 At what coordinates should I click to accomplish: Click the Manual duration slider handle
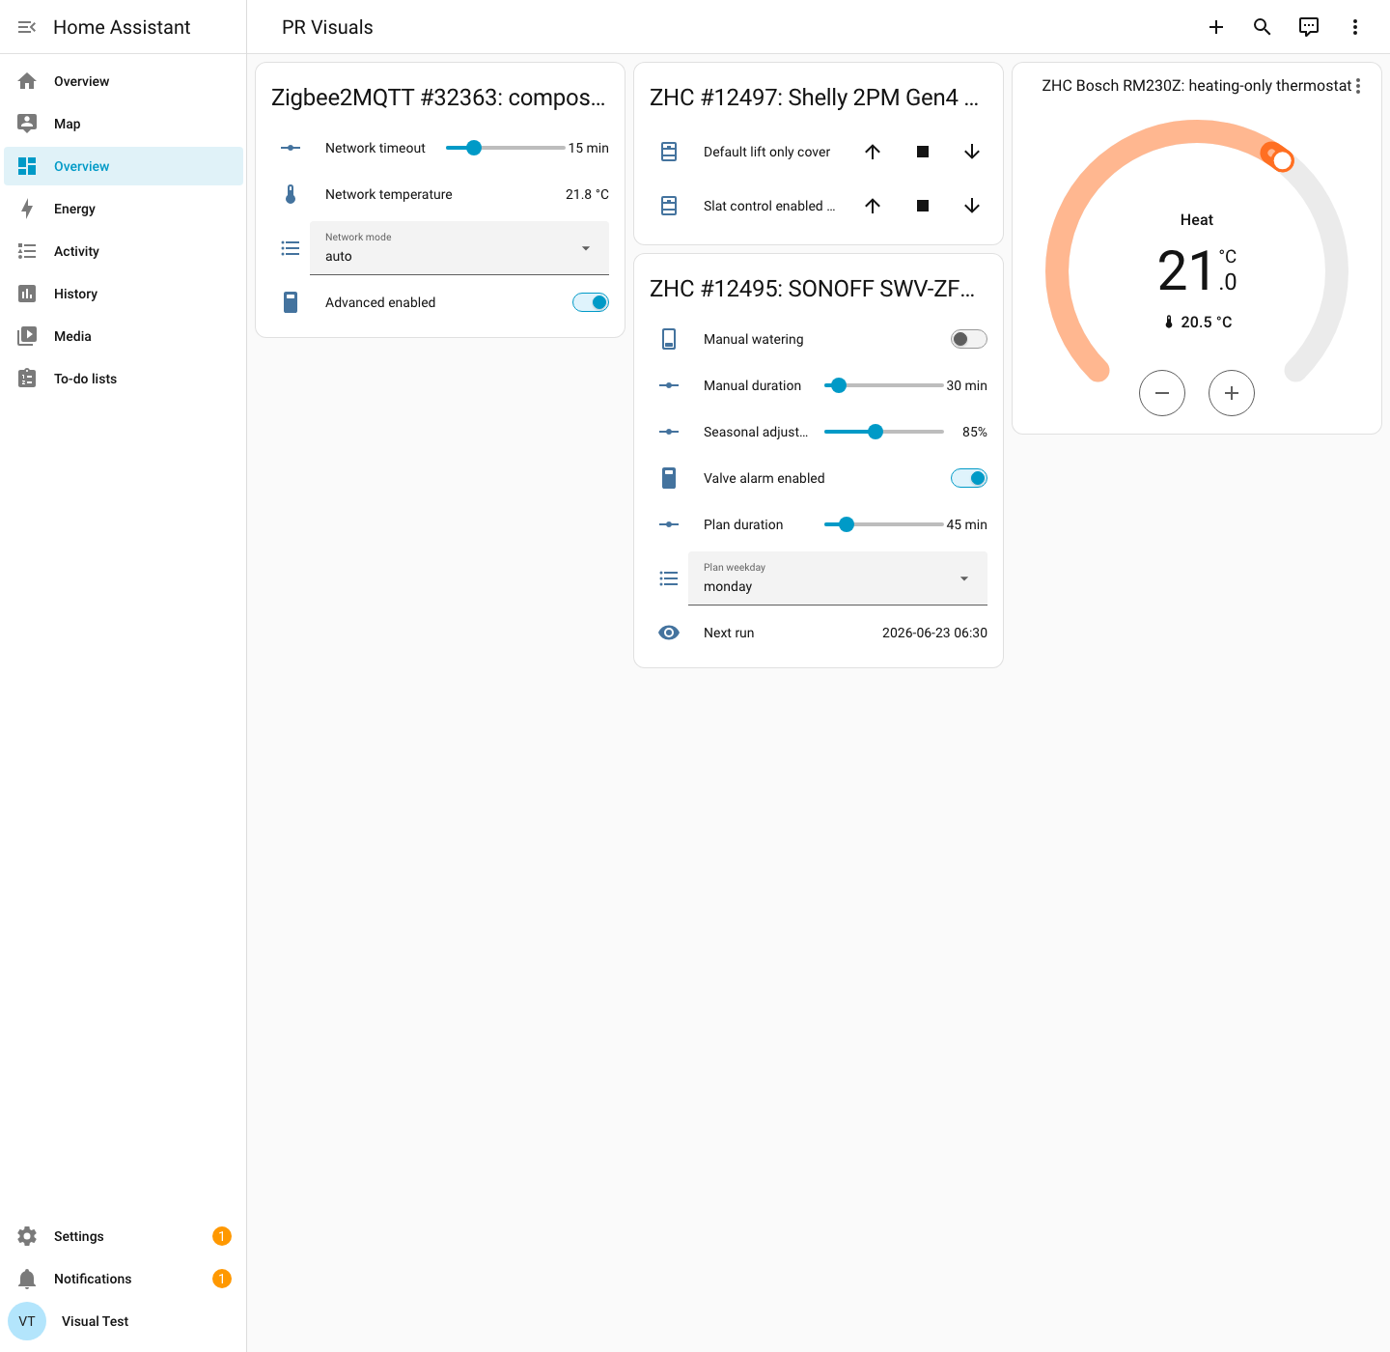[x=839, y=385]
